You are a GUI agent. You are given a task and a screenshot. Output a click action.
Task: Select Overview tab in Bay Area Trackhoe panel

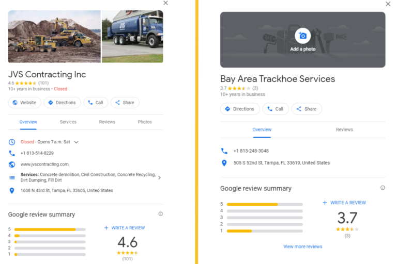pos(262,129)
